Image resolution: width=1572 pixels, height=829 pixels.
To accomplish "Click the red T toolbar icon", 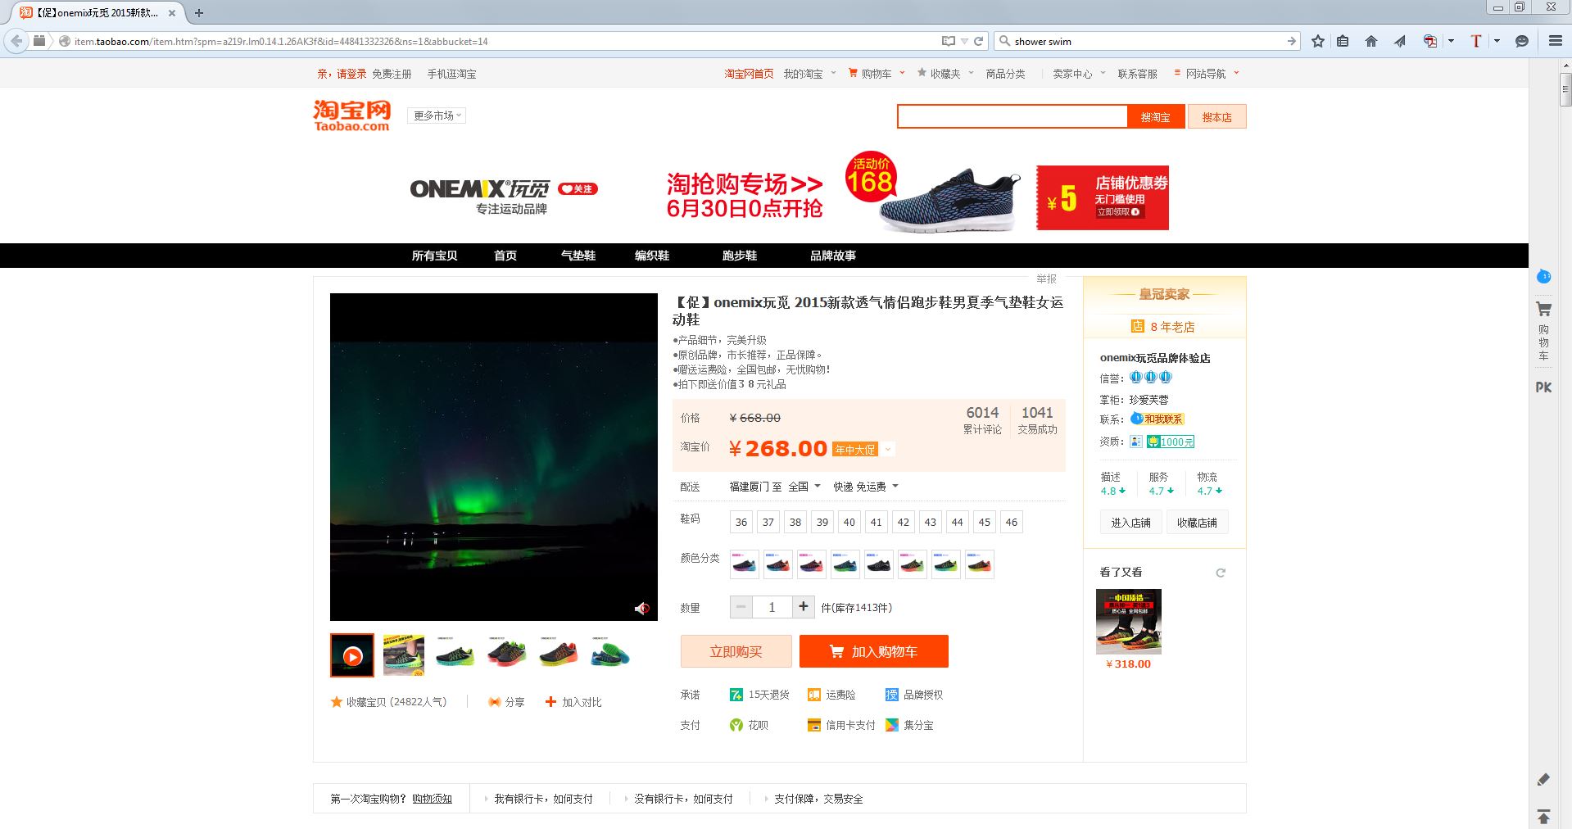I will [1476, 41].
